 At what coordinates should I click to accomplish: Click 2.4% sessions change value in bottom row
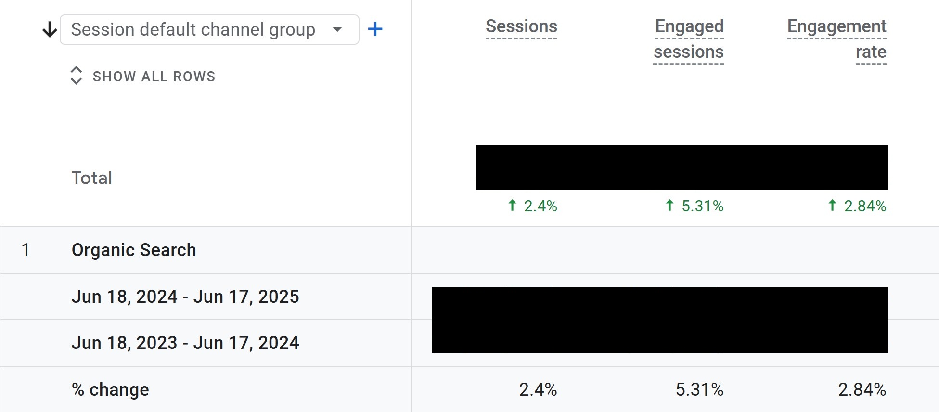[538, 389]
